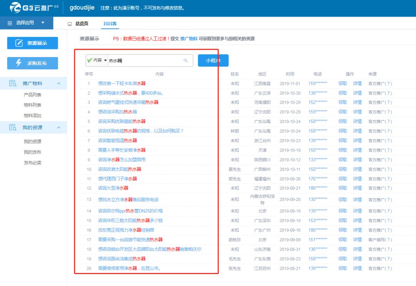Switch to the 总览页 tab
This screenshot has height=286, width=416.
(x=81, y=24)
